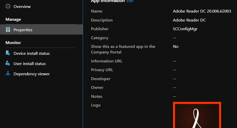Click the Developer field label
Image resolution: width=237 pixels, height=128 pixels.
(x=101, y=79)
